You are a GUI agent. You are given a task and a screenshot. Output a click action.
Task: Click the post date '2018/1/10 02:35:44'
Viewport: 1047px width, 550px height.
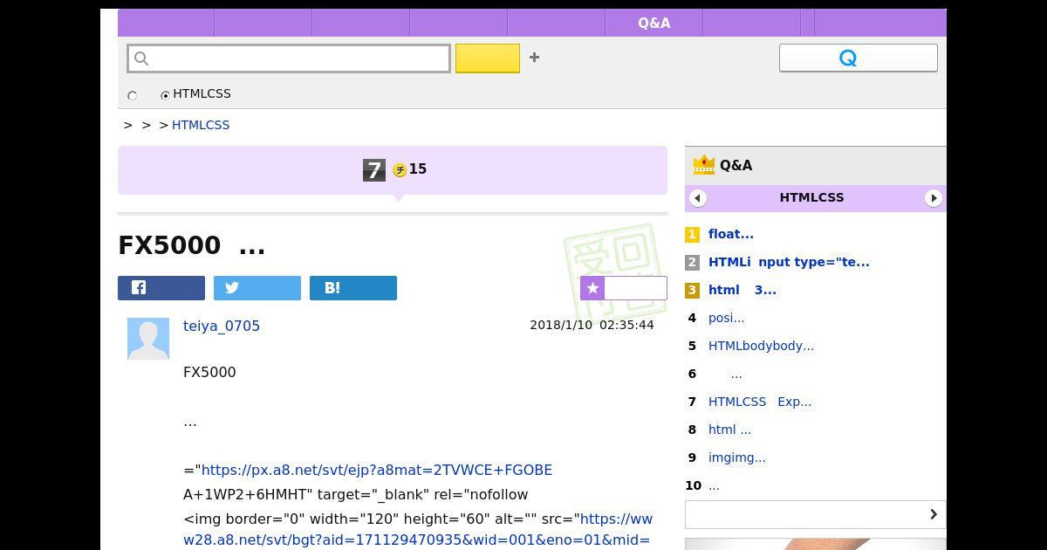click(x=592, y=325)
